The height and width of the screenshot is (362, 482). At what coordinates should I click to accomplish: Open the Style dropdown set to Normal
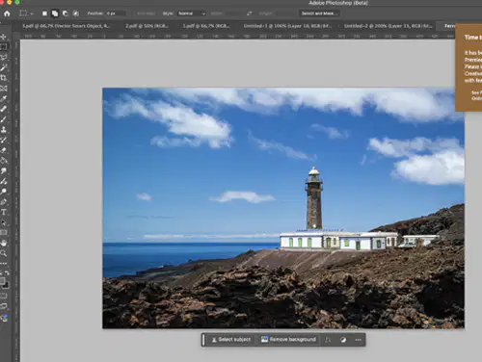[191, 13]
